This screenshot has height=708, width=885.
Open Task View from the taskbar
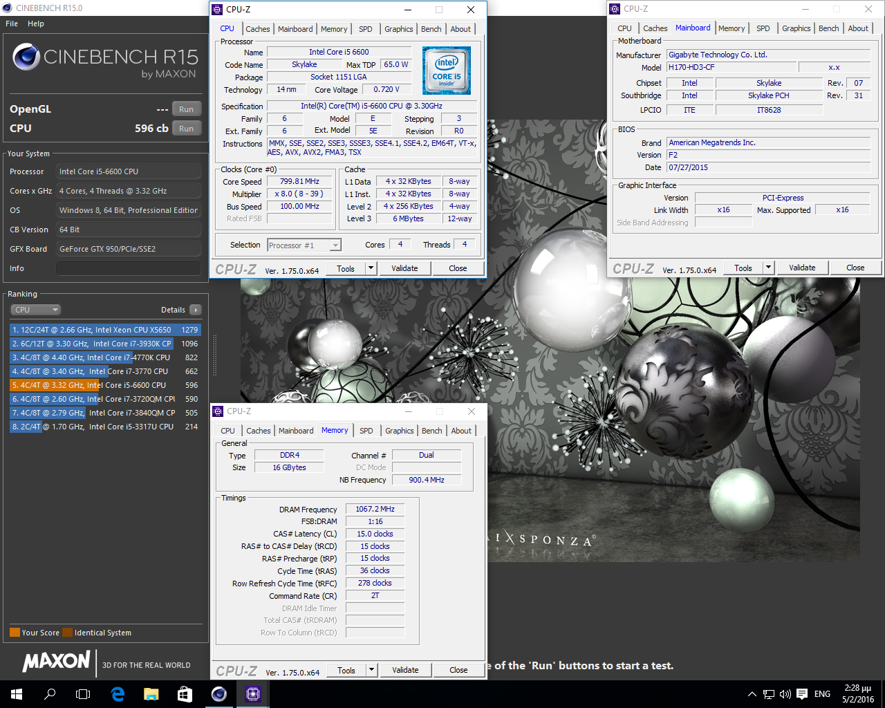(83, 694)
